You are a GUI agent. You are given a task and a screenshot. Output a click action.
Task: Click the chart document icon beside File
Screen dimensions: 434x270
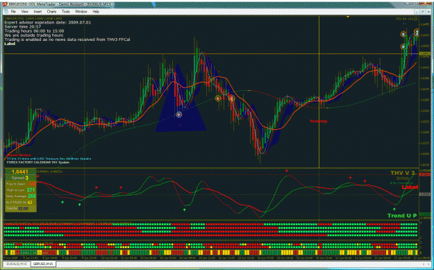6,12
